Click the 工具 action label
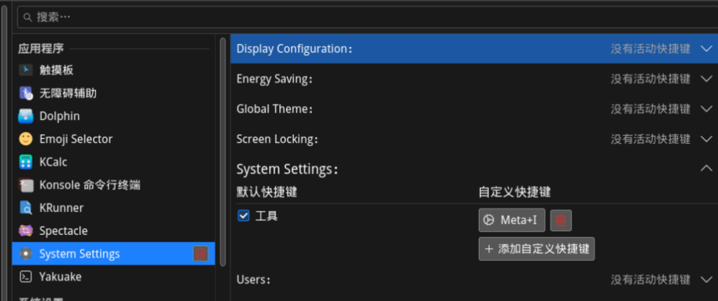Screen dimensions: 718x301 point(266,216)
